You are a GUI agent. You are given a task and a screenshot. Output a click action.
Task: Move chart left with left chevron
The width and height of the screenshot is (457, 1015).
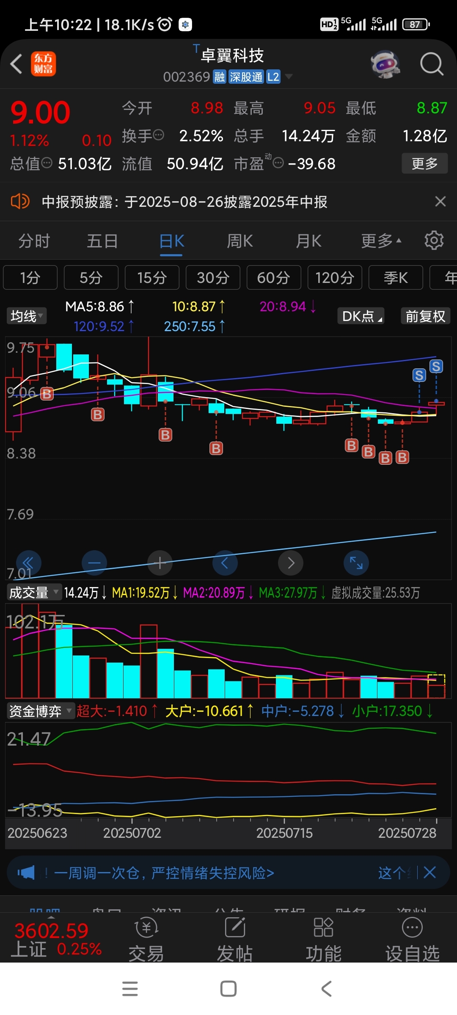tap(225, 563)
